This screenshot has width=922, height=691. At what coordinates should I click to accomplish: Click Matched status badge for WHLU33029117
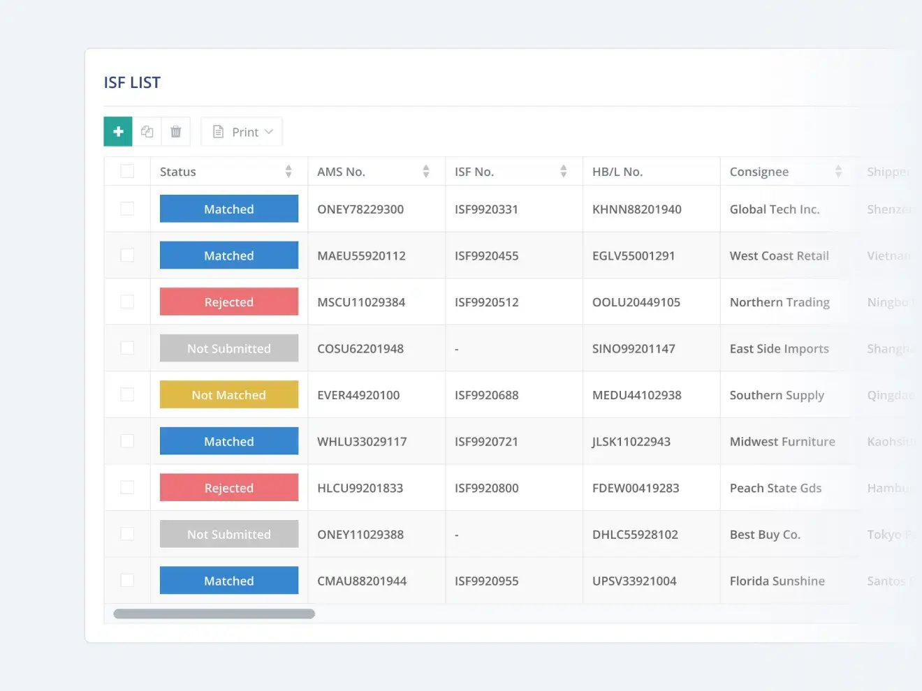click(x=229, y=441)
